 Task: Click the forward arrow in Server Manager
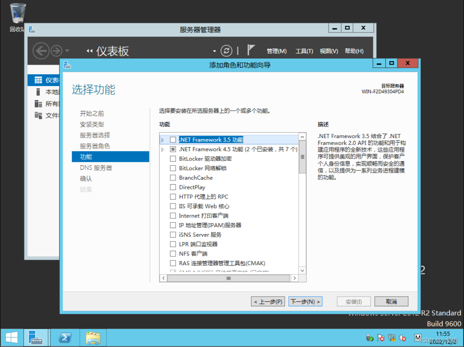pyautogui.click(x=56, y=51)
